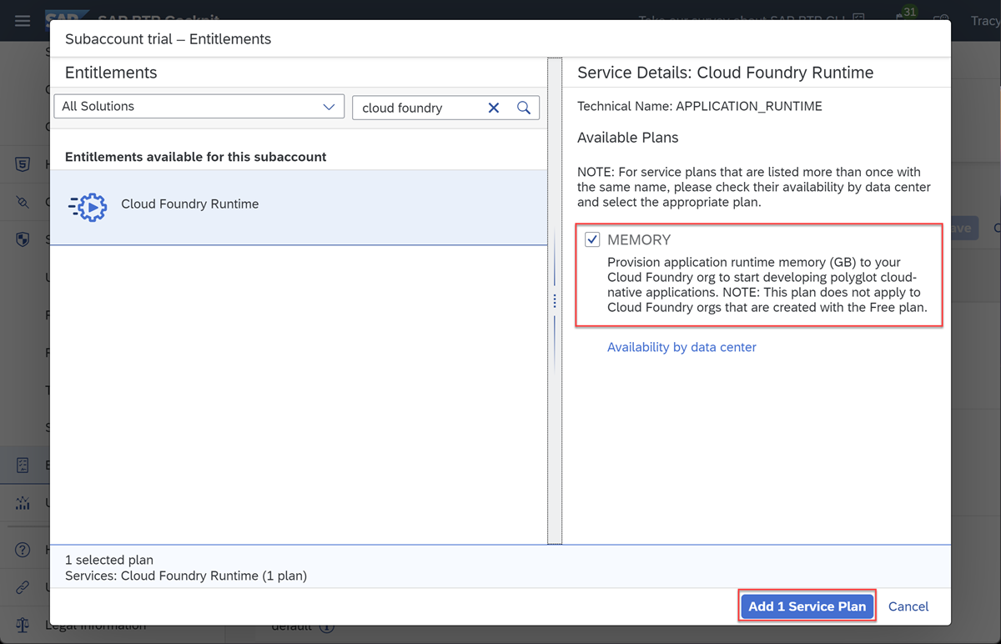
Task: Click the Service Details: Cloud Foundry Runtime heading
Action: [x=725, y=73]
